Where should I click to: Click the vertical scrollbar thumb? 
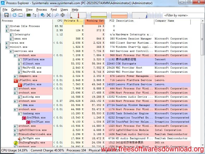click(x=203, y=39)
